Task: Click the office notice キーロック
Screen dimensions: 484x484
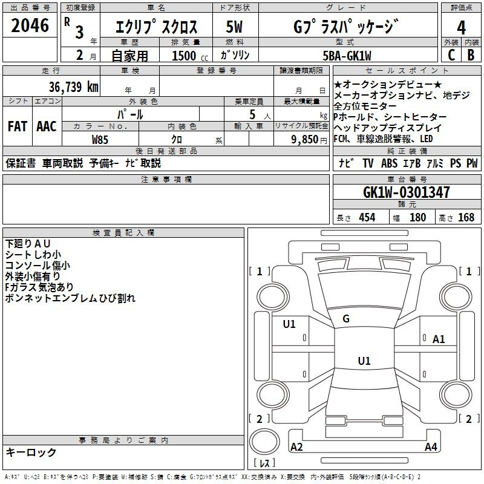Action: point(31,452)
